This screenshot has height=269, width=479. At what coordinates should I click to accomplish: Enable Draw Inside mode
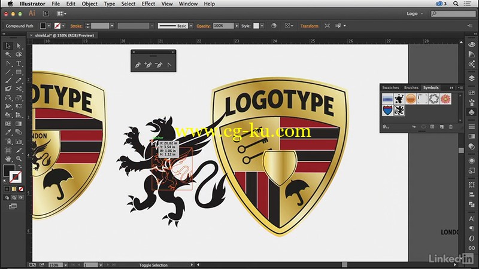(21, 197)
